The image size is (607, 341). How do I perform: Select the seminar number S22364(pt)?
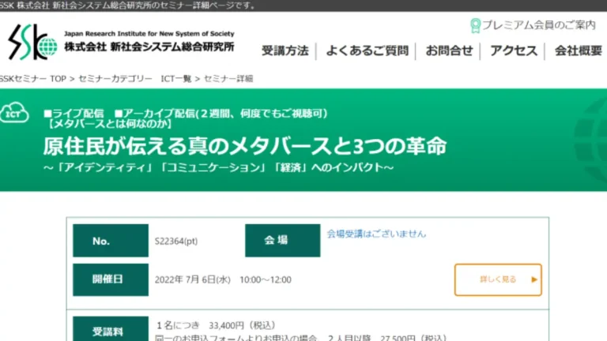176,241
